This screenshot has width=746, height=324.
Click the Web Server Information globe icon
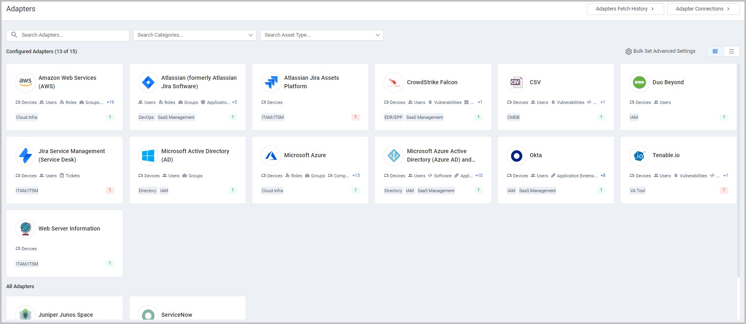pos(25,228)
